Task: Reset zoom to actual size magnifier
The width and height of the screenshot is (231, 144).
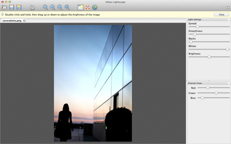Action: [x=60, y=7]
